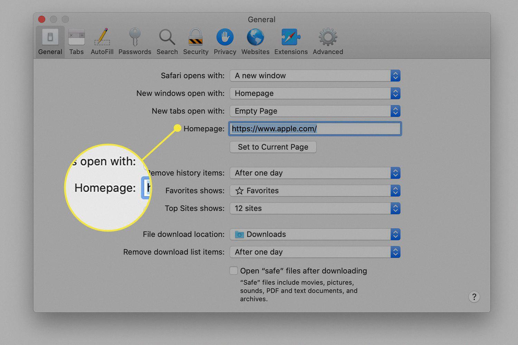Click the Set to Current Page button

pos(273,147)
